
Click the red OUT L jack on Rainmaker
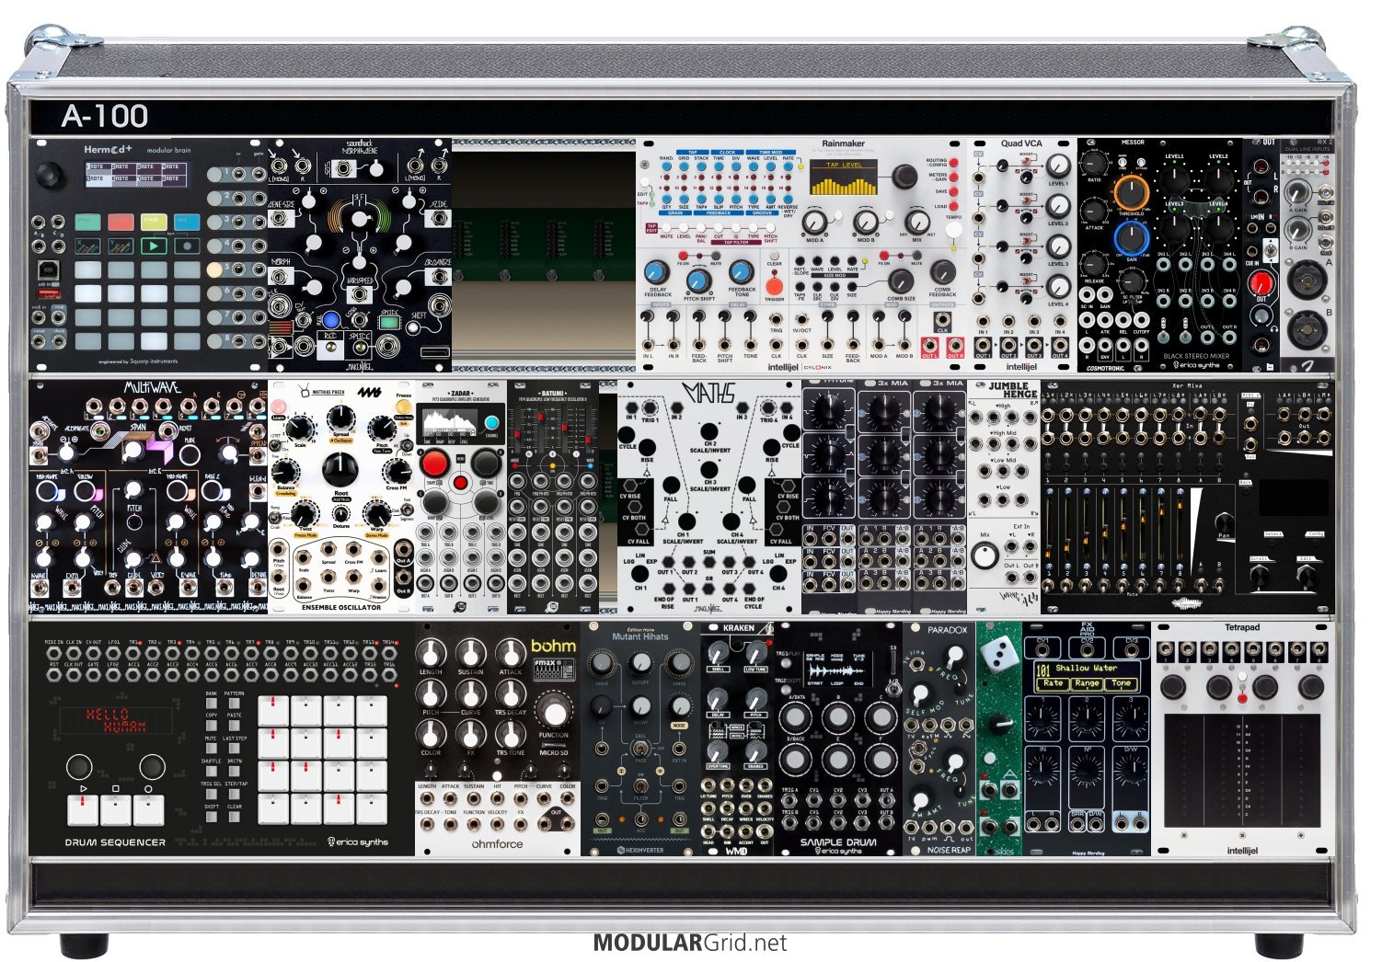click(x=930, y=346)
